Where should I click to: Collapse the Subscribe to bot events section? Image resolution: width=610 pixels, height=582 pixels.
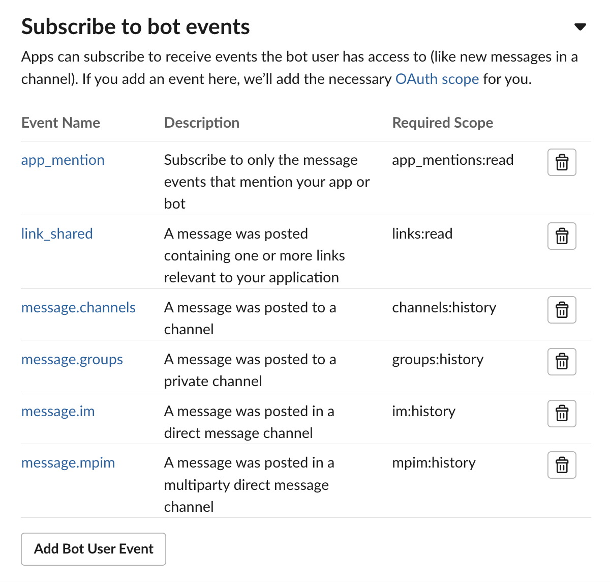coord(580,27)
